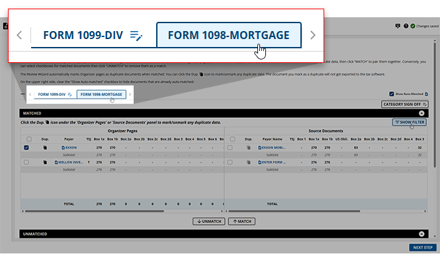Open the page icon beside MELLON INVE...
Screen dimensions: 440x270
pos(56,162)
